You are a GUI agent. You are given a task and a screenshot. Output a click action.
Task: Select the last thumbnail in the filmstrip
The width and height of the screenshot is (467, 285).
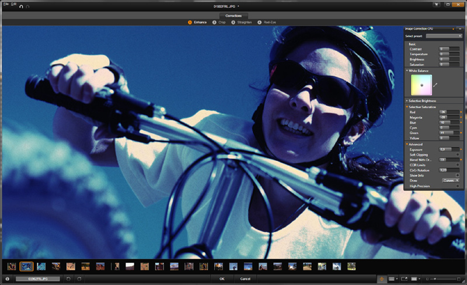tap(351, 266)
